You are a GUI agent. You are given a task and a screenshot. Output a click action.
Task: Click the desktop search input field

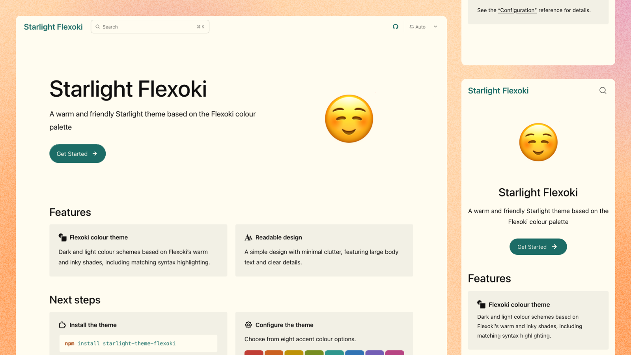[x=150, y=27]
